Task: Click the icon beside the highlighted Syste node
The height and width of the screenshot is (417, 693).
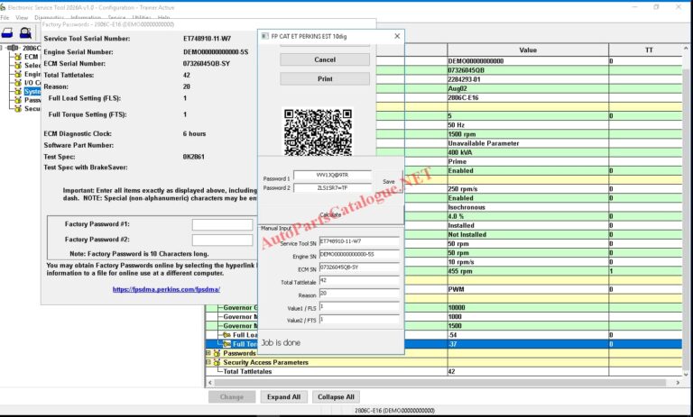Action: point(18,91)
